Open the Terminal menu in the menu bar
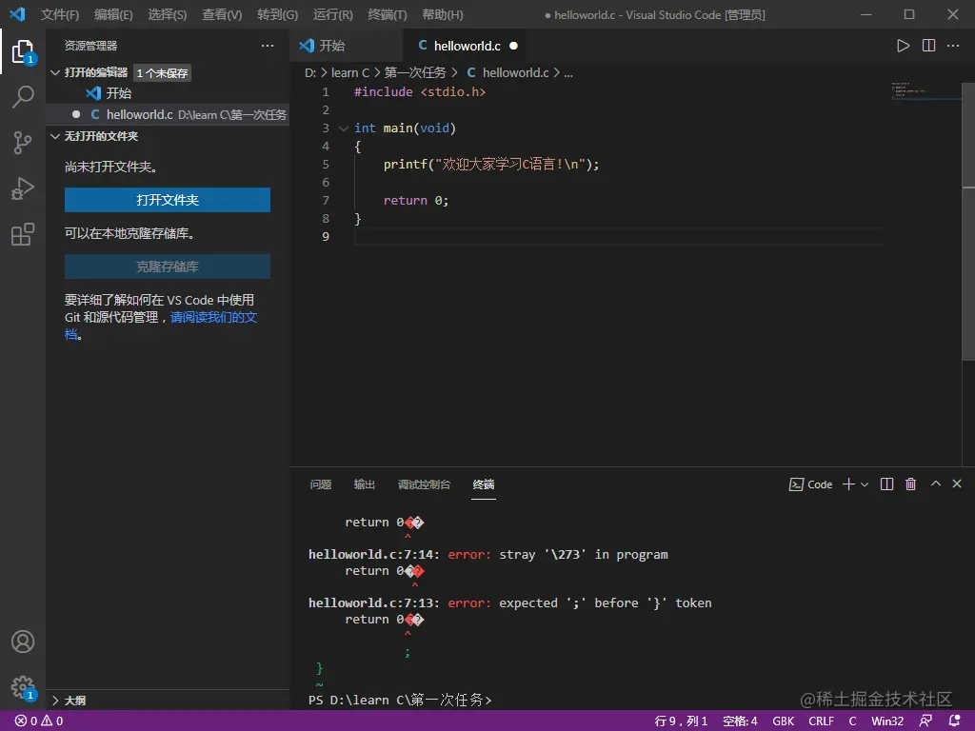 pos(387,15)
